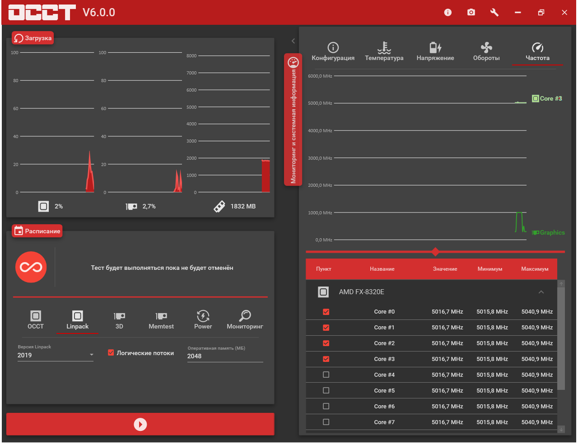Viewport: 578px width, 444px height.
Task: Collapse the AMD FX-8320E section chevron
Action: pyautogui.click(x=541, y=292)
